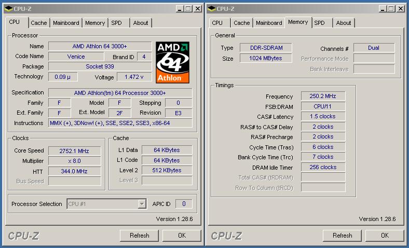This screenshot has height=248, width=409.
Task: Click CAS# Latency value 1.5 clocks
Action: 323,116
